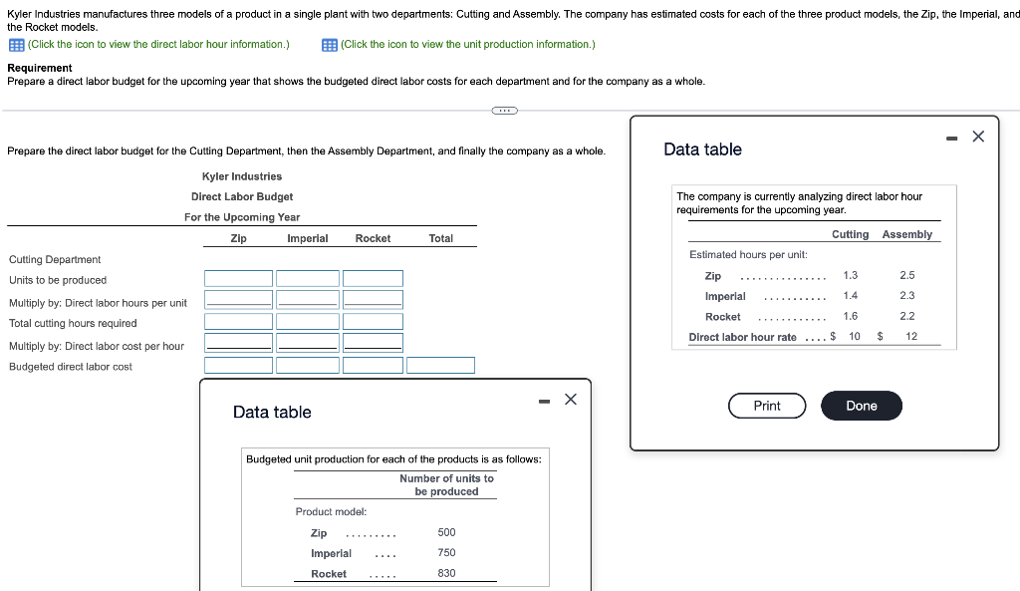Select Imperial budgeted direct labor cost field
This screenshot has height=591, width=1020.
click(x=308, y=365)
